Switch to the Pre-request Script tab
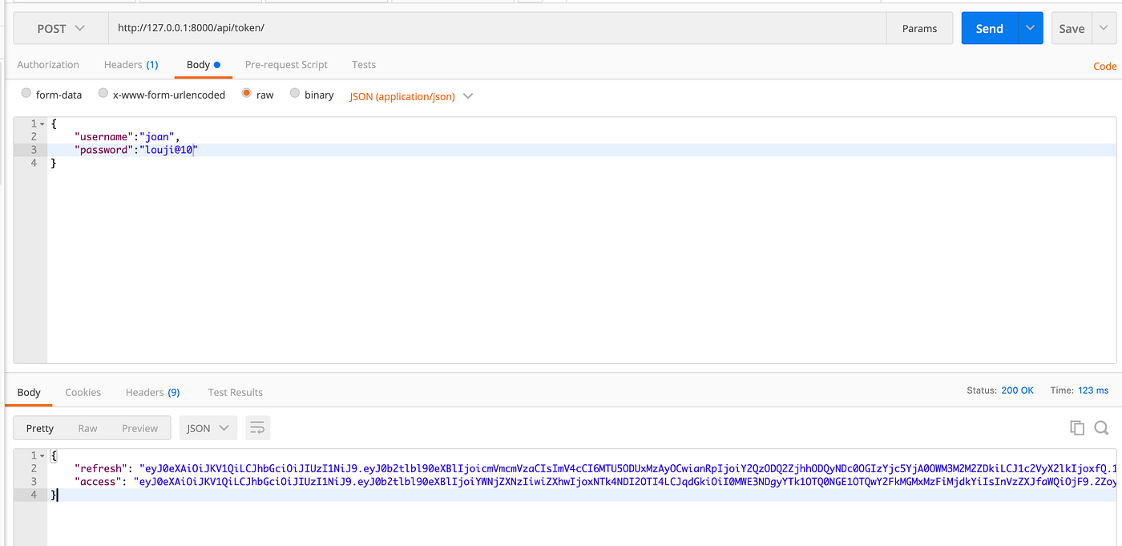 click(x=286, y=64)
